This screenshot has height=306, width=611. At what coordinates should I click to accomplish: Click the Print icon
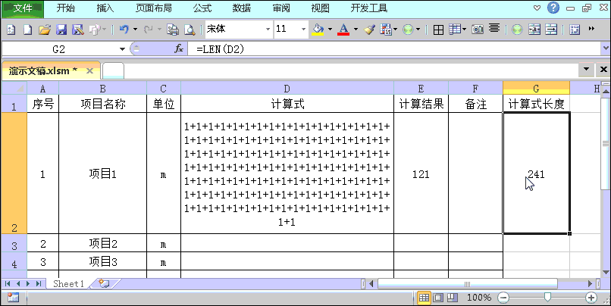[x=173, y=30]
